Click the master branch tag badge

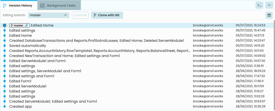pos(18,25)
